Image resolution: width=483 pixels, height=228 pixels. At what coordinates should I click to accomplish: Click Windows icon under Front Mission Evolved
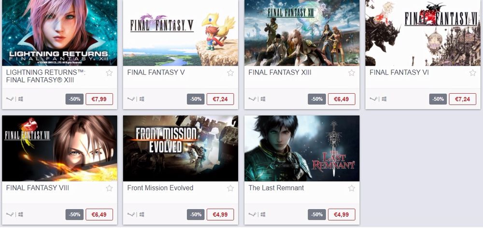(142, 214)
